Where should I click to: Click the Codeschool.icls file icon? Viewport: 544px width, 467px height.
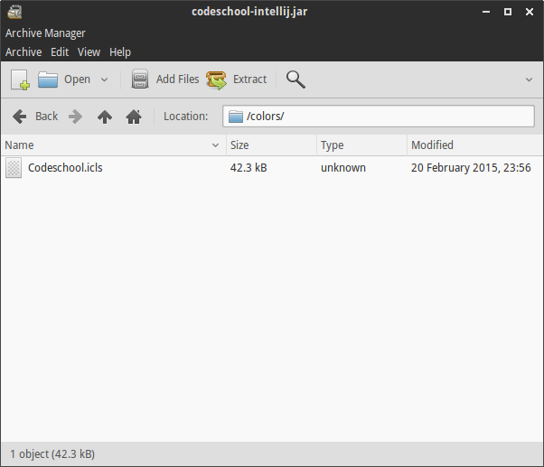(14, 168)
